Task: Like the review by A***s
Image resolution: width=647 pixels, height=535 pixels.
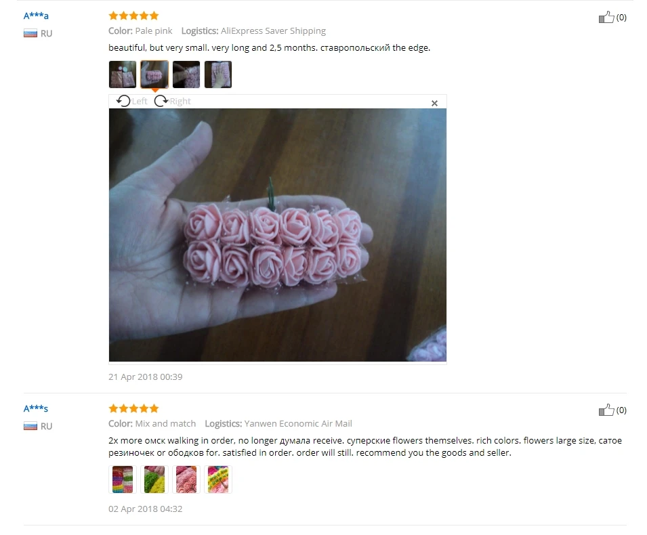Action: [x=612, y=410]
